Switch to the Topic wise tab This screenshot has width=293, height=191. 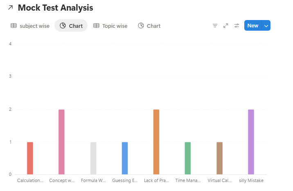tap(115, 26)
